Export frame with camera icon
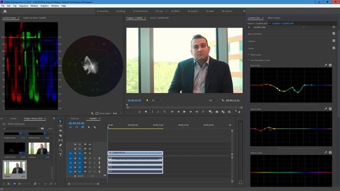 pos(217,112)
